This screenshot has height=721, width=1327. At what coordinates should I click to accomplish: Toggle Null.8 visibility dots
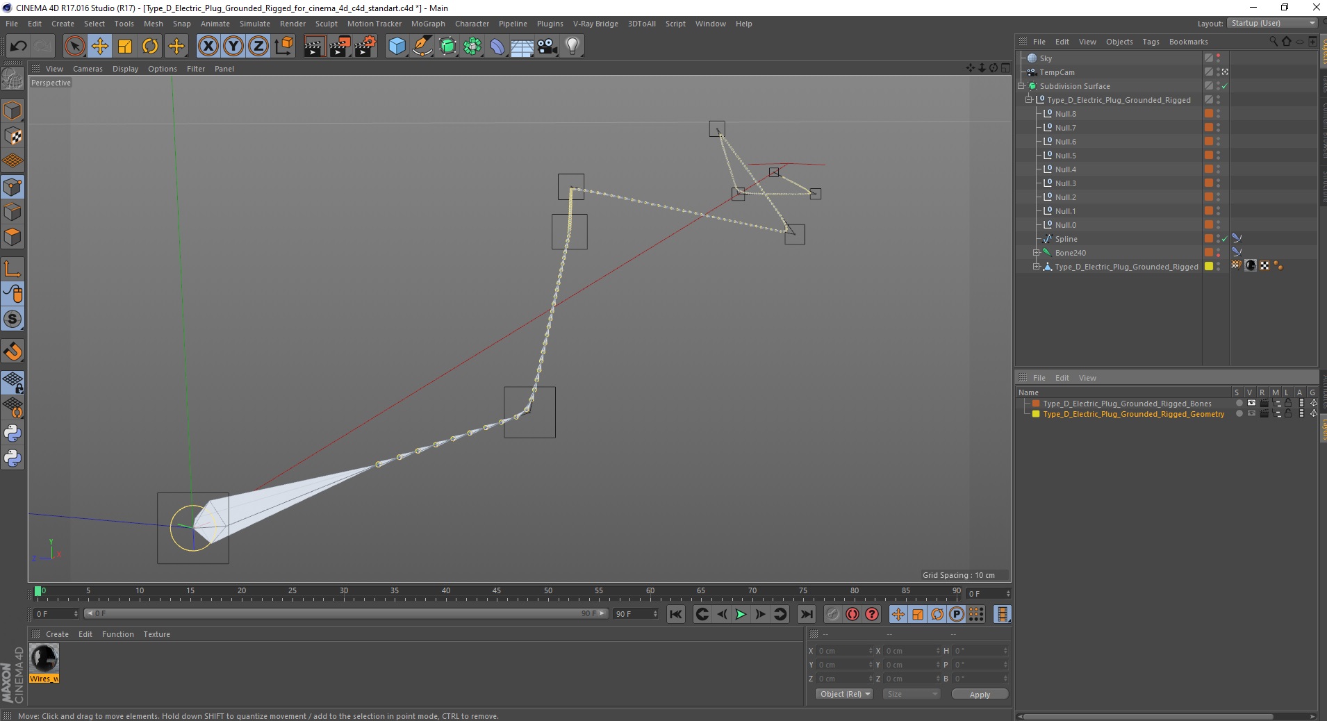point(1218,114)
